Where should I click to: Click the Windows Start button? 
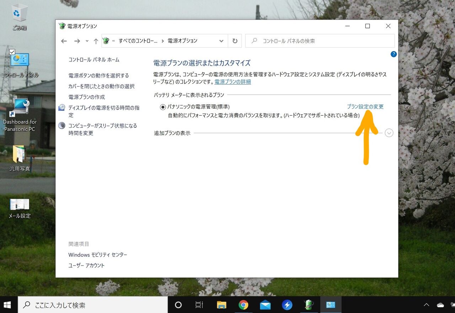click(7, 305)
